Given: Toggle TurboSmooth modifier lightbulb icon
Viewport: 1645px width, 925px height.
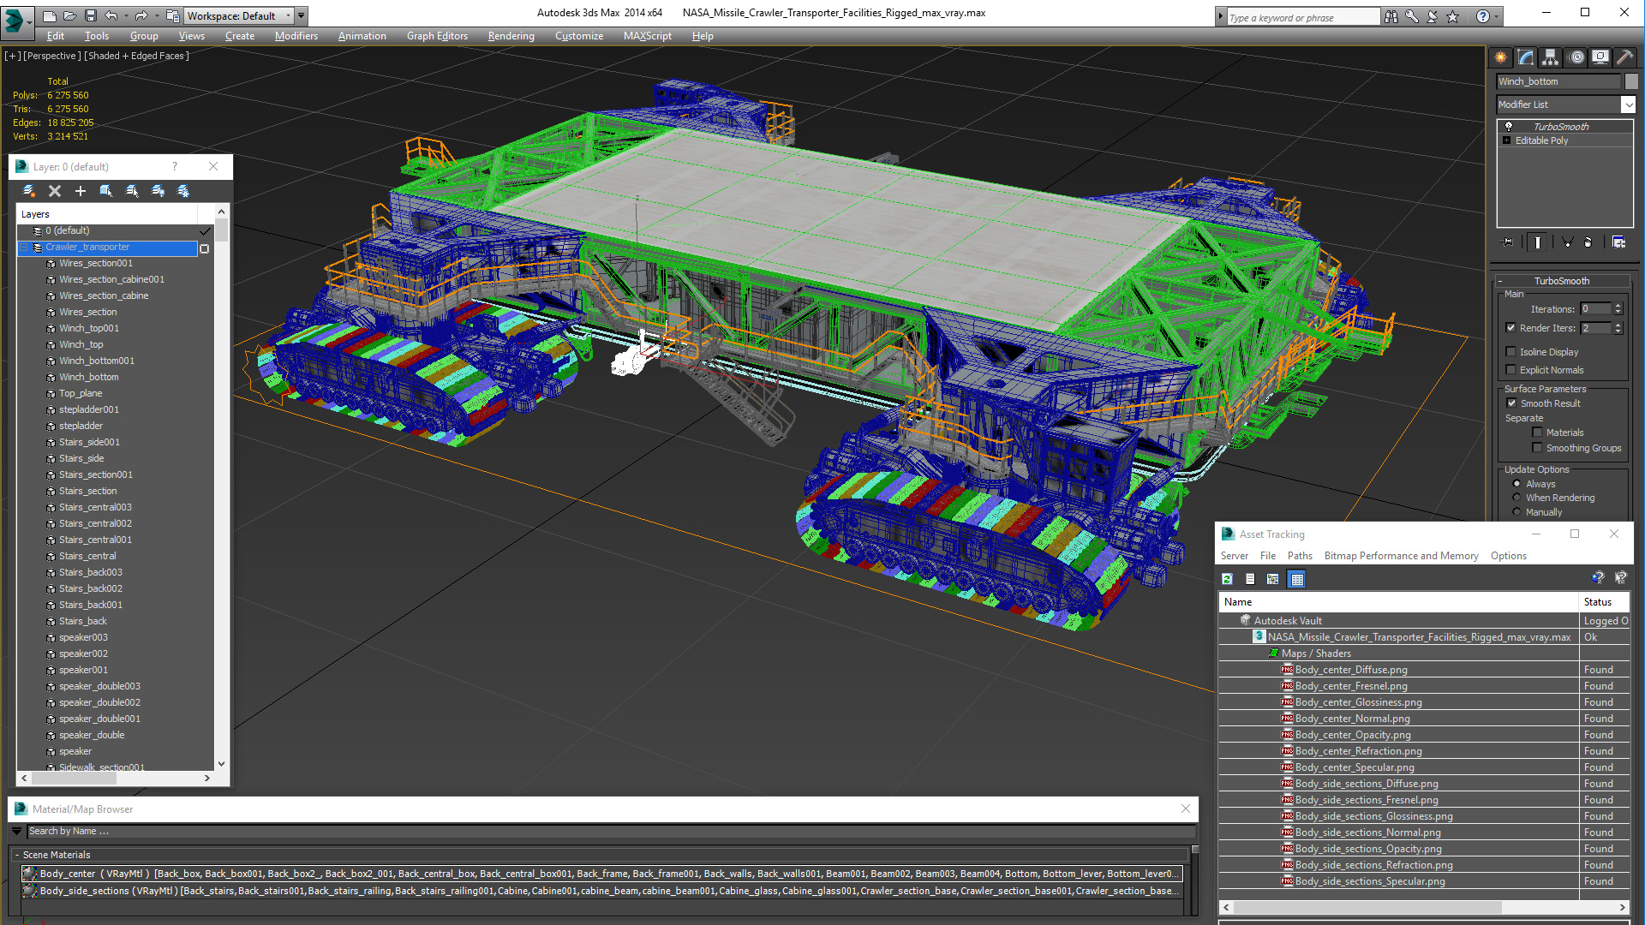Looking at the screenshot, I should [x=1509, y=127].
